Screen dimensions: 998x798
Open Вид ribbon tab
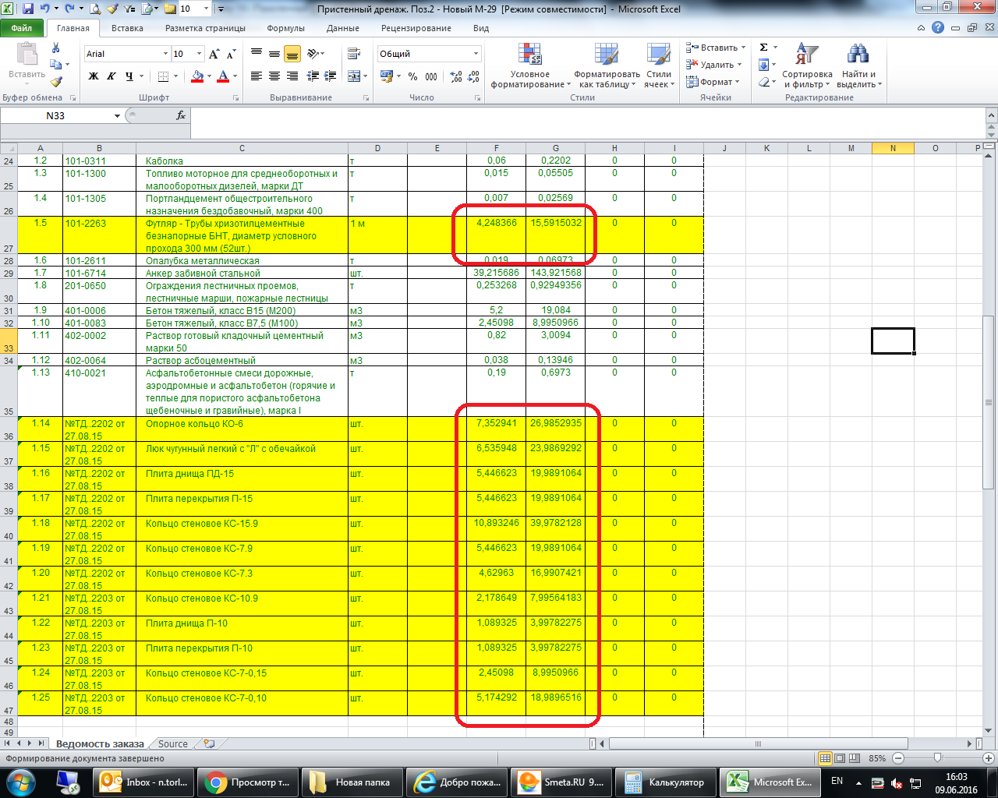481,28
